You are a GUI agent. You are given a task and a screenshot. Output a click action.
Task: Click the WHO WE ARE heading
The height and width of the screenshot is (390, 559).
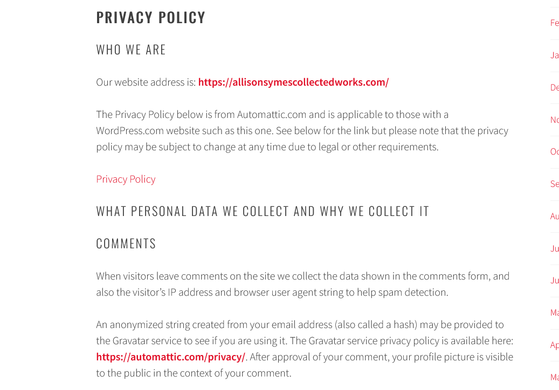coord(131,50)
